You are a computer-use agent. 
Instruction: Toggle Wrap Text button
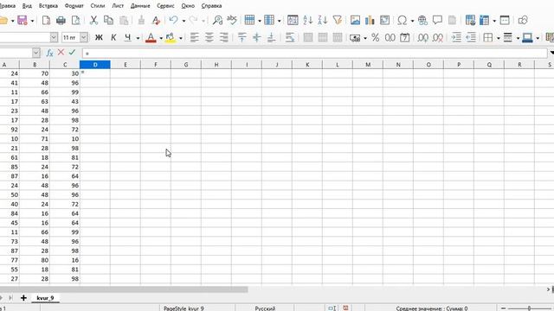pos(290,37)
